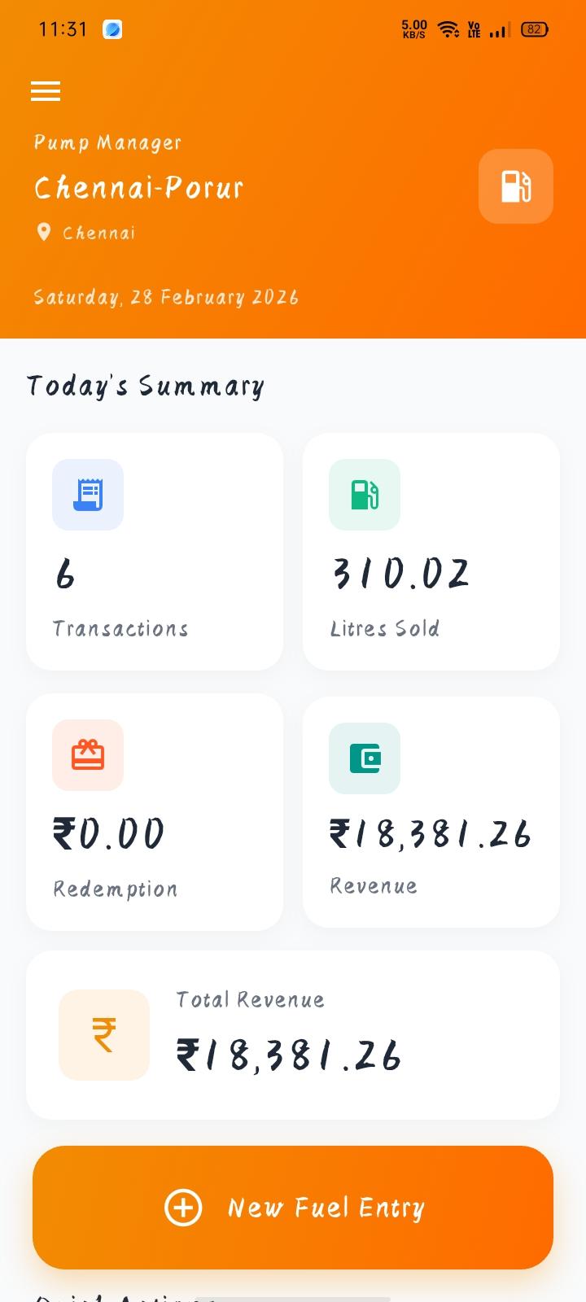Open the hamburger navigation menu

click(x=46, y=91)
